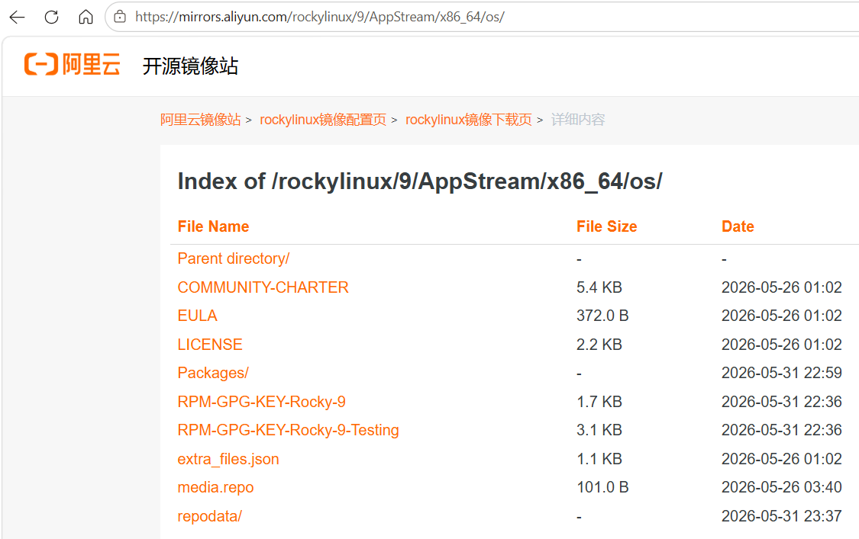
Task: Click the 1.7 KB size value
Action: click(x=599, y=402)
